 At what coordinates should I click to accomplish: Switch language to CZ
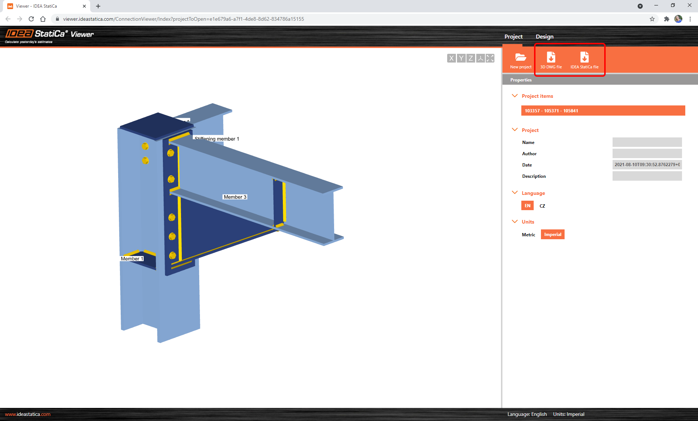tap(542, 206)
